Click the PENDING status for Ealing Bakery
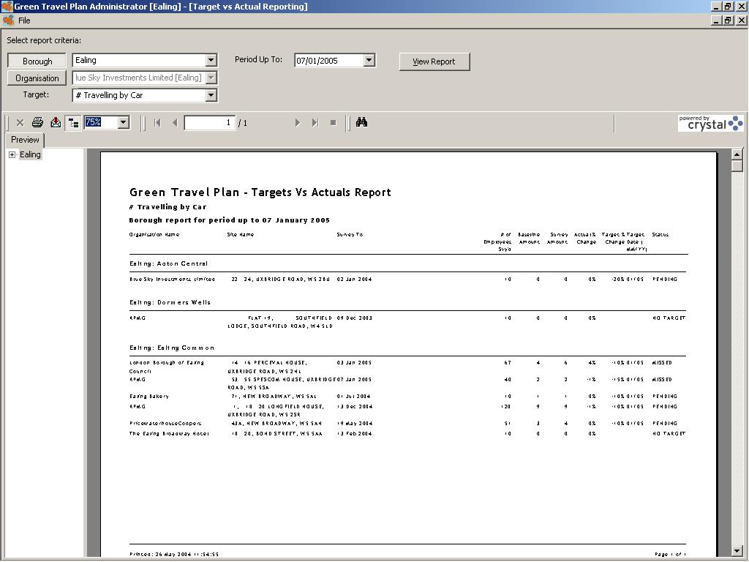Viewport: 749px width, 562px height. (x=665, y=396)
